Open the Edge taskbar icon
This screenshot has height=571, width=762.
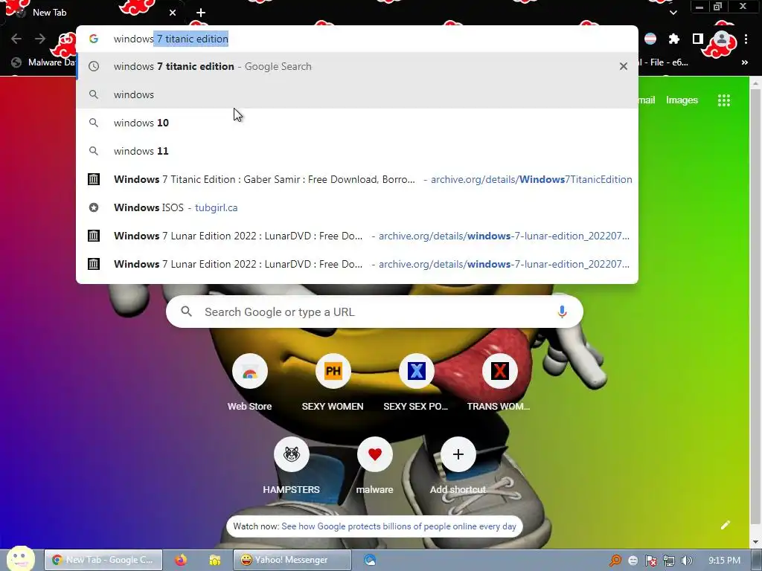pos(370,560)
